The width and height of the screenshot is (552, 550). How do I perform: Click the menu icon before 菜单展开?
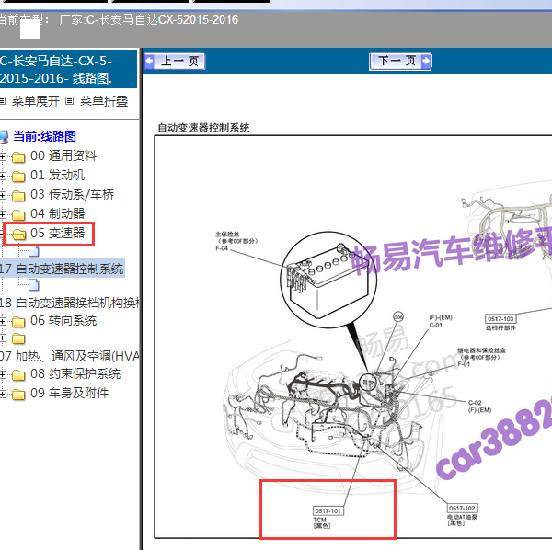point(2,101)
